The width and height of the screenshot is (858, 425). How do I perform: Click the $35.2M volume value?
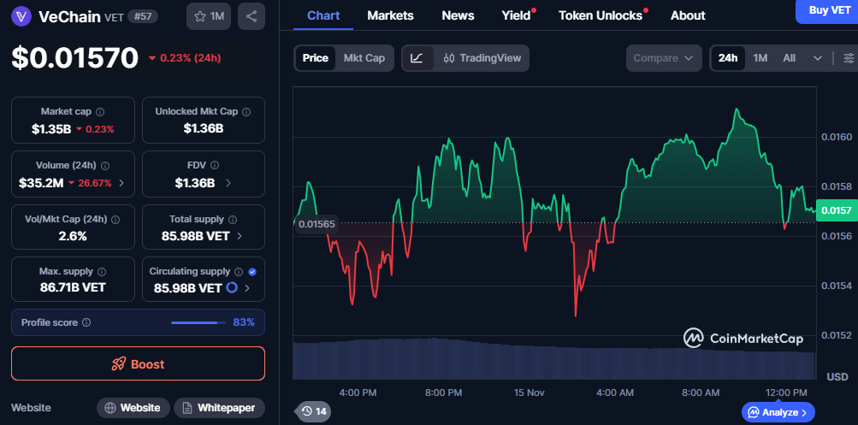click(x=41, y=183)
